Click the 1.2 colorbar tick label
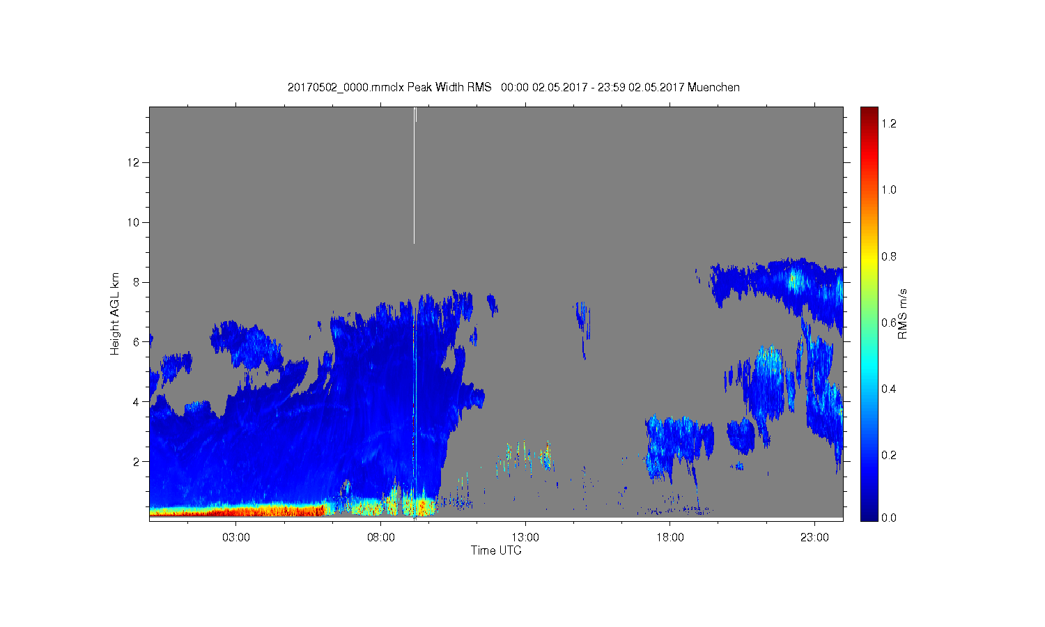The width and height of the screenshot is (1045, 627). click(888, 123)
